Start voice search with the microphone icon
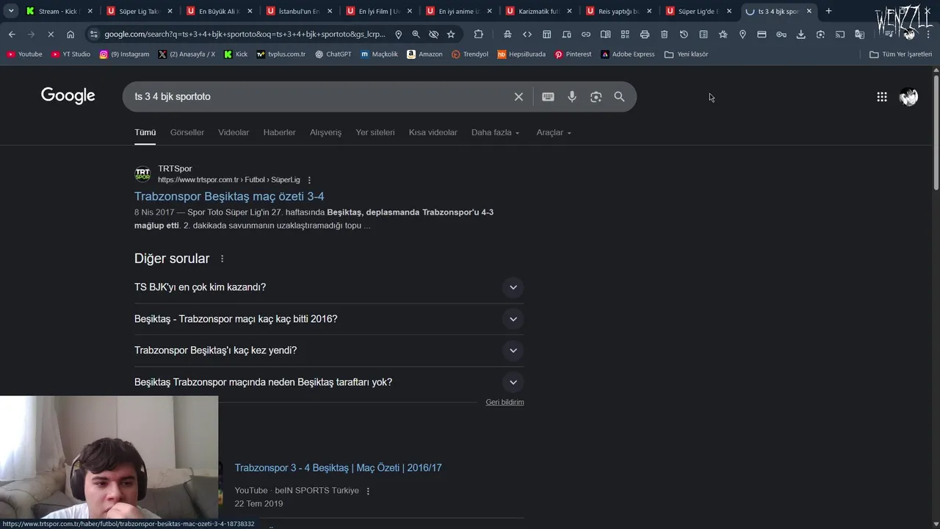940x529 pixels. (572, 97)
